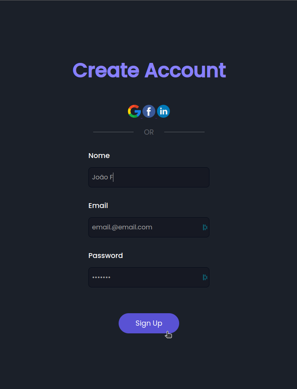297x389 pixels.
Task: Sign up with the Facebook icon
Action: pyautogui.click(x=149, y=111)
